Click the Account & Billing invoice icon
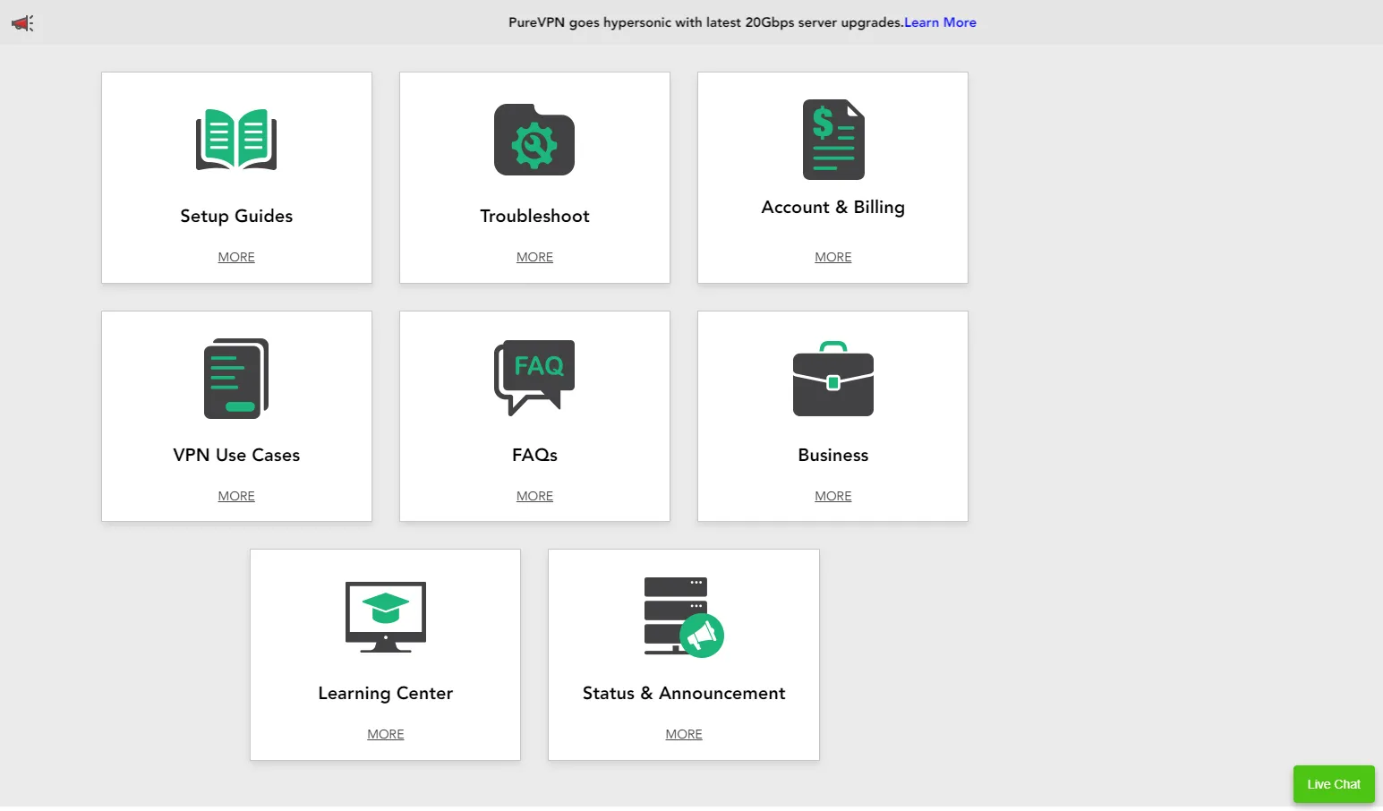Screen dimensions: 1383x811 coord(833,140)
